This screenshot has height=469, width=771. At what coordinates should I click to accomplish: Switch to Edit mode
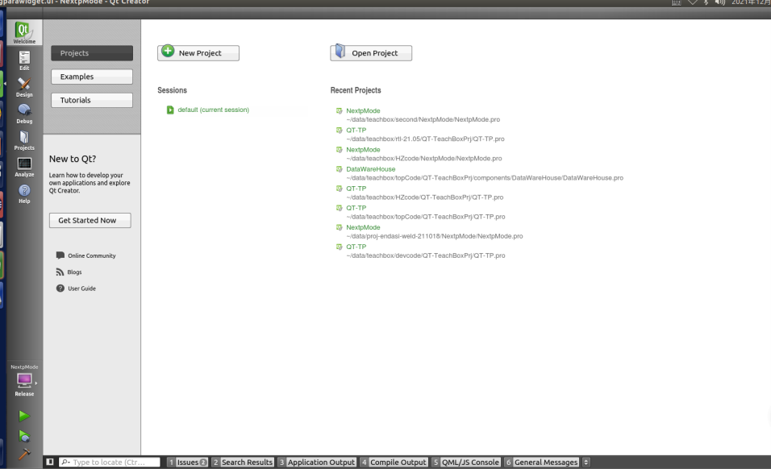pos(24,61)
